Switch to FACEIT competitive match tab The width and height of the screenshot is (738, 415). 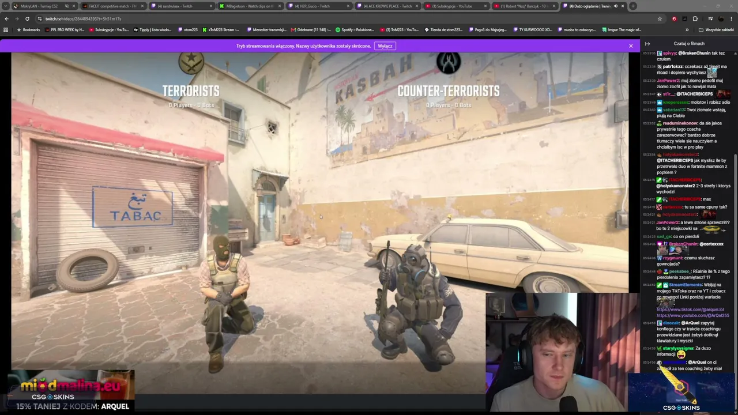point(113,6)
